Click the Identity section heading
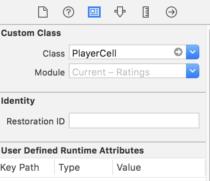The height and width of the screenshot is (181, 210). click(x=18, y=101)
